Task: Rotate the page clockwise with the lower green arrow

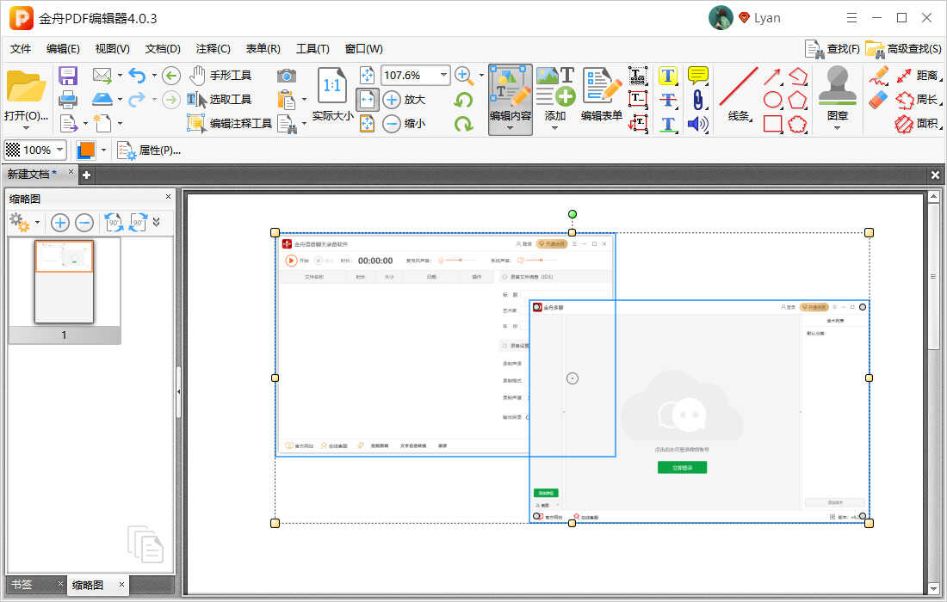Action: pos(463,124)
